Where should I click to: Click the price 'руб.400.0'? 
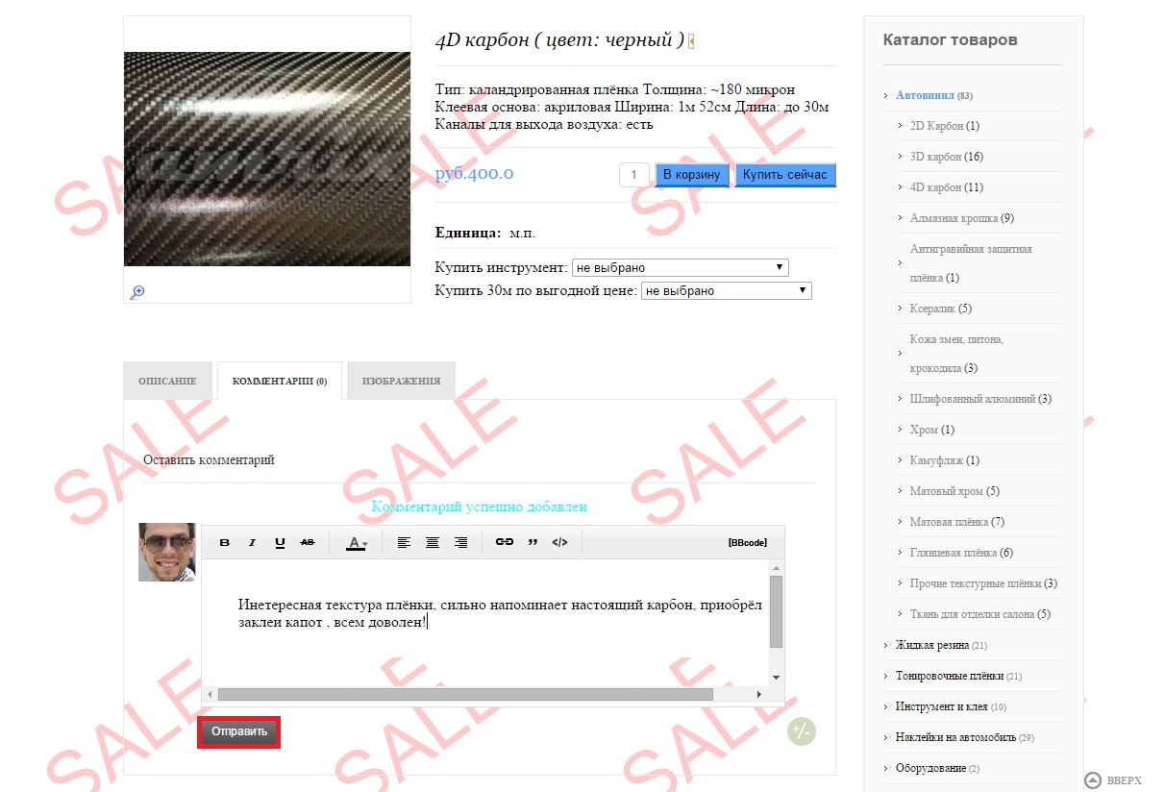474,174
